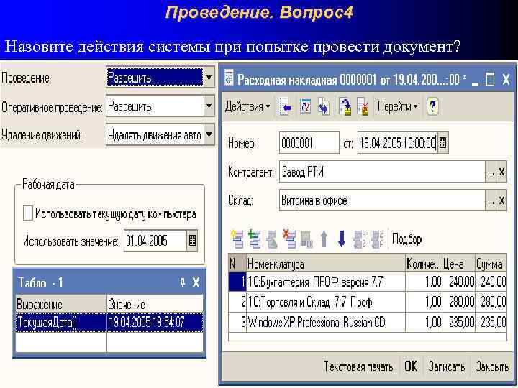Click the Склад field Витрина в офисе
The height and width of the screenshot is (388, 518).
382,200
